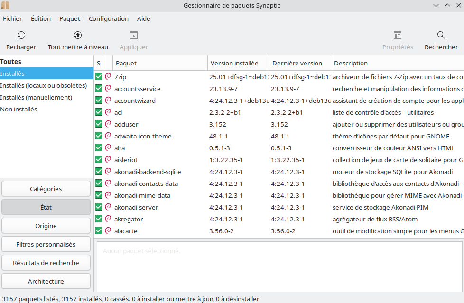Open the Paquet menu
Screen dimensions: 464x303
tap(70, 19)
